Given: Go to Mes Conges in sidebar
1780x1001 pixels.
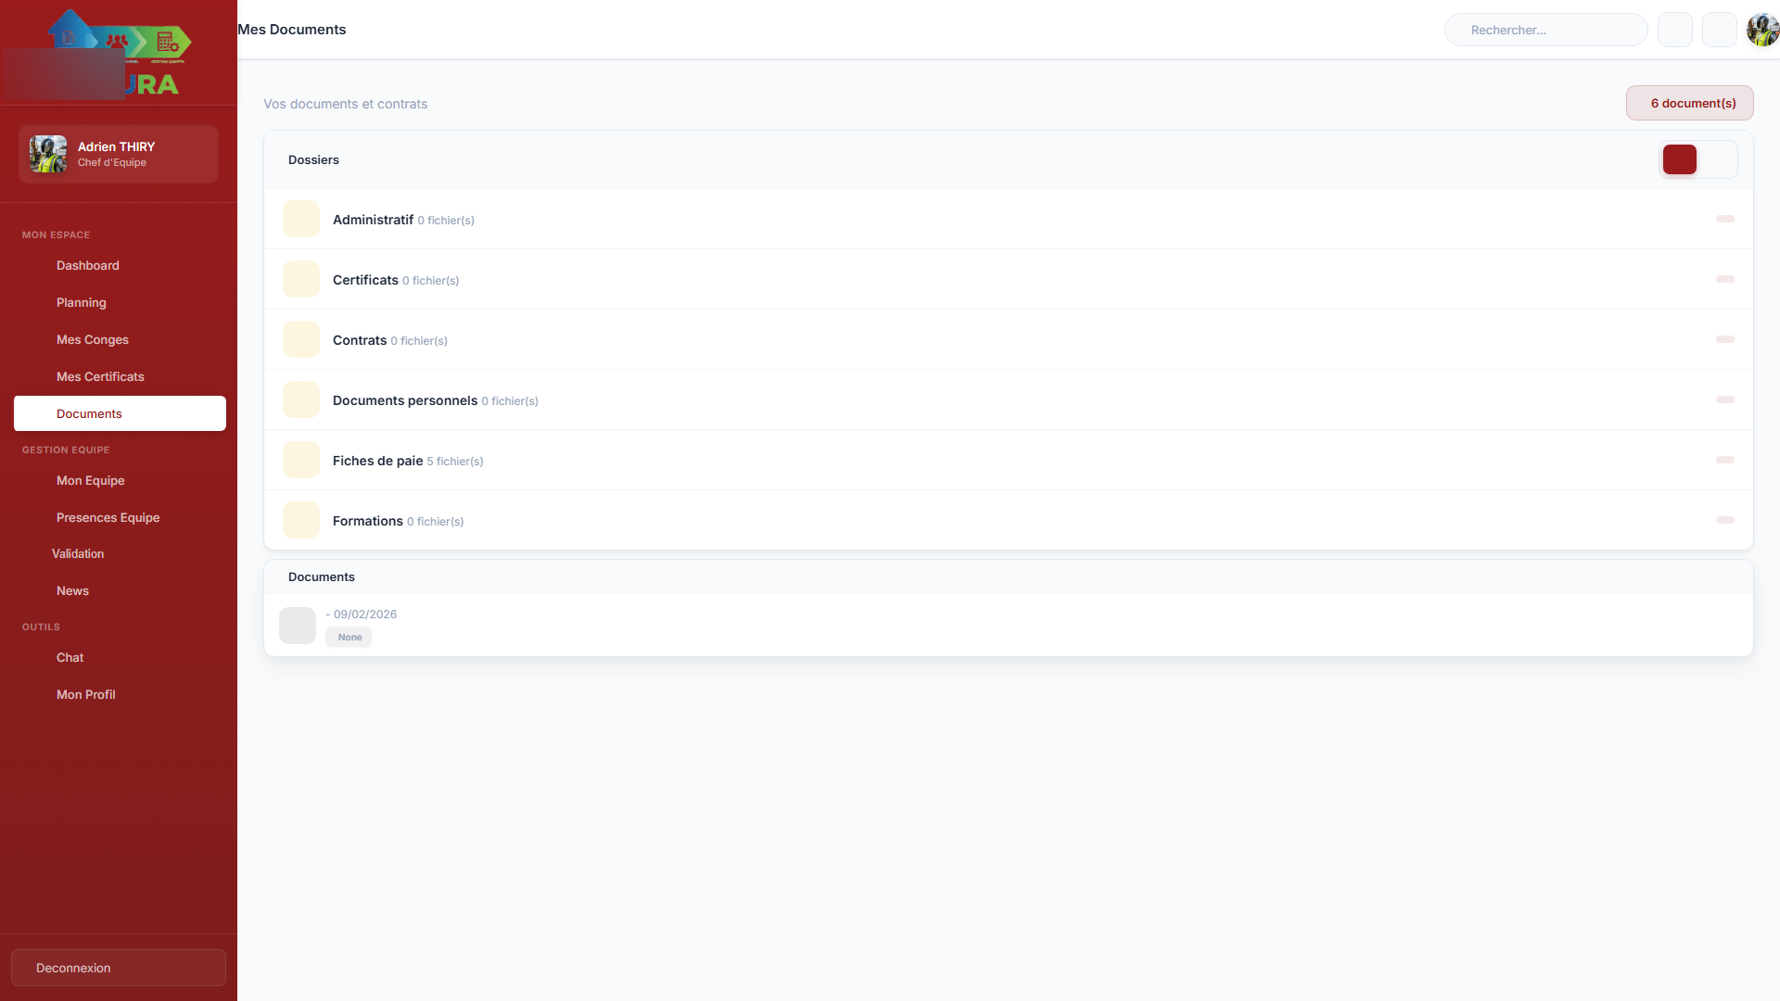Looking at the screenshot, I should pos(93,339).
